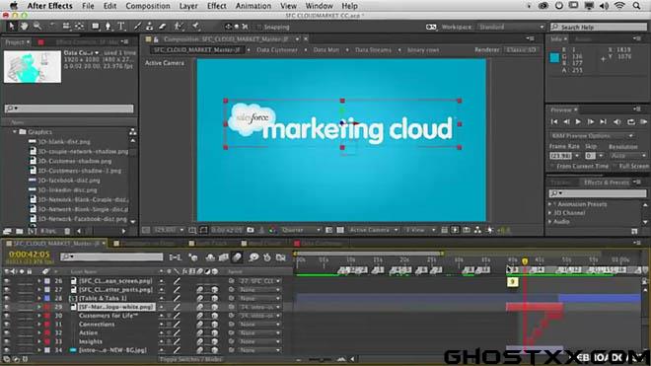Select the Zoom magnifier tool
Screen dimensions: 651x366
point(36,27)
